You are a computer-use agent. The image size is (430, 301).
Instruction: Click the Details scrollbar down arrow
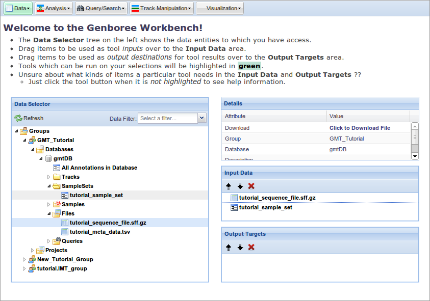(x=415, y=156)
